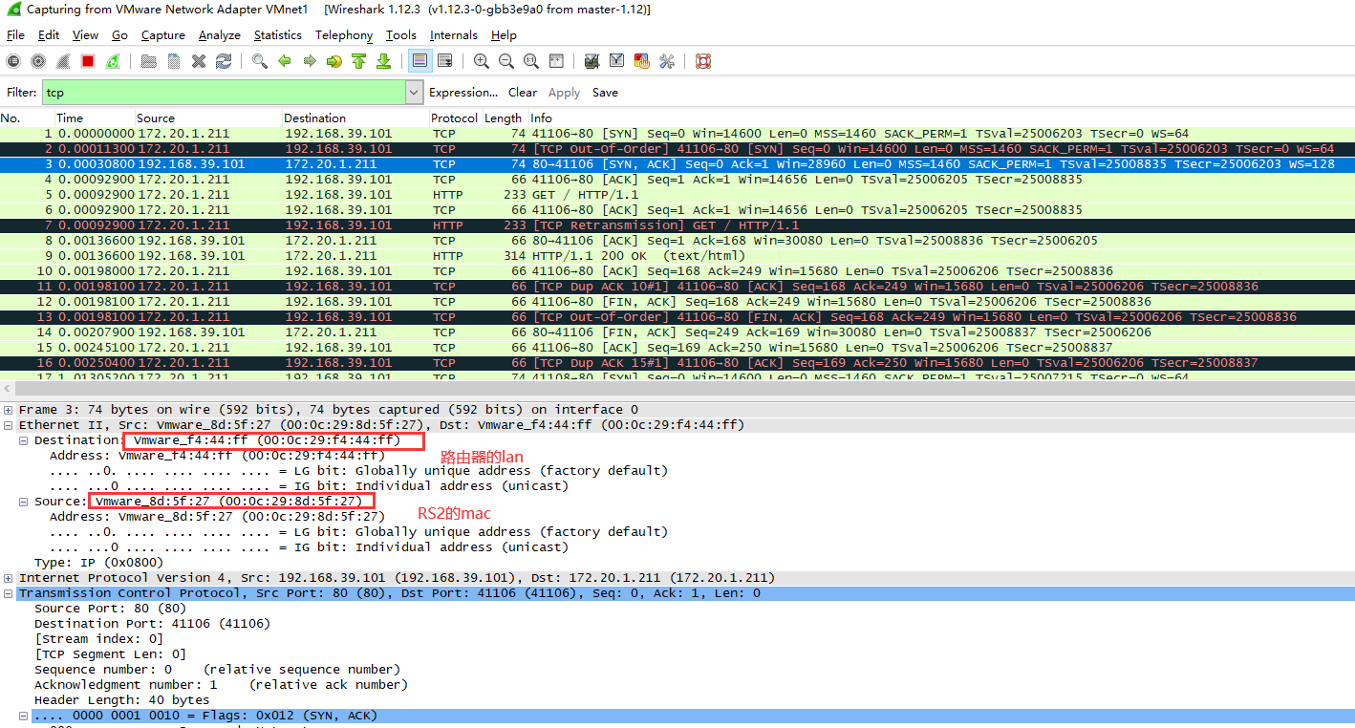The height and width of the screenshot is (728, 1355).
Task: Open the View menu
Action: click(85, 35)
